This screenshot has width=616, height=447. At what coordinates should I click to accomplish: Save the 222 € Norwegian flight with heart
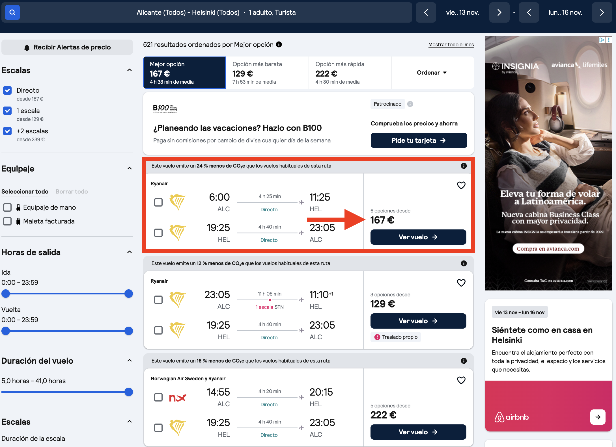[461, 380]
